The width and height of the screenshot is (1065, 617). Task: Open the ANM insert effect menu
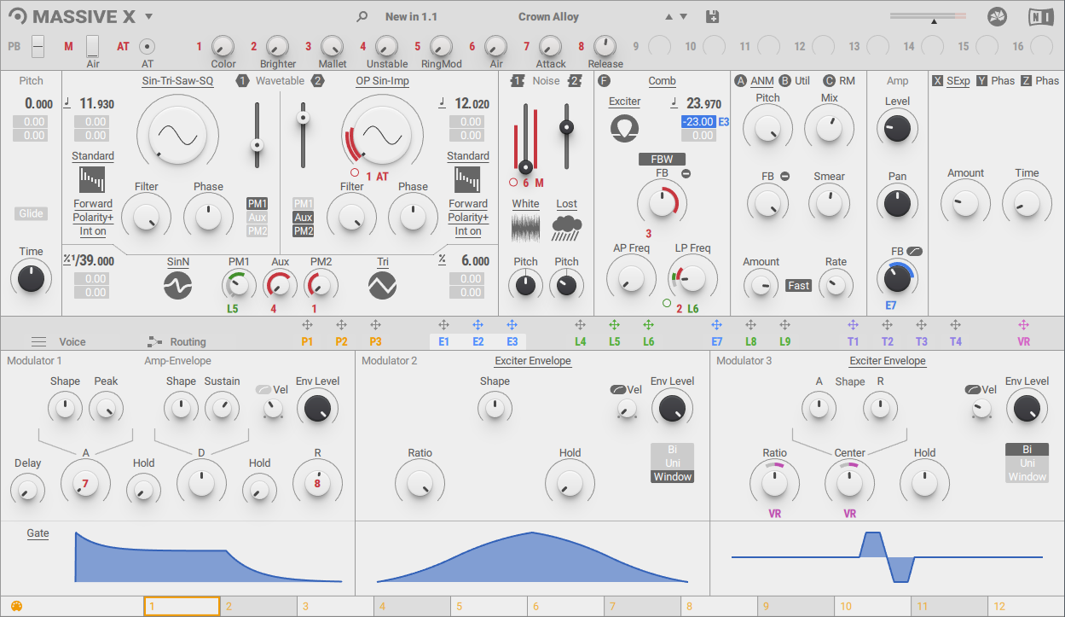[x=762, y=81]
